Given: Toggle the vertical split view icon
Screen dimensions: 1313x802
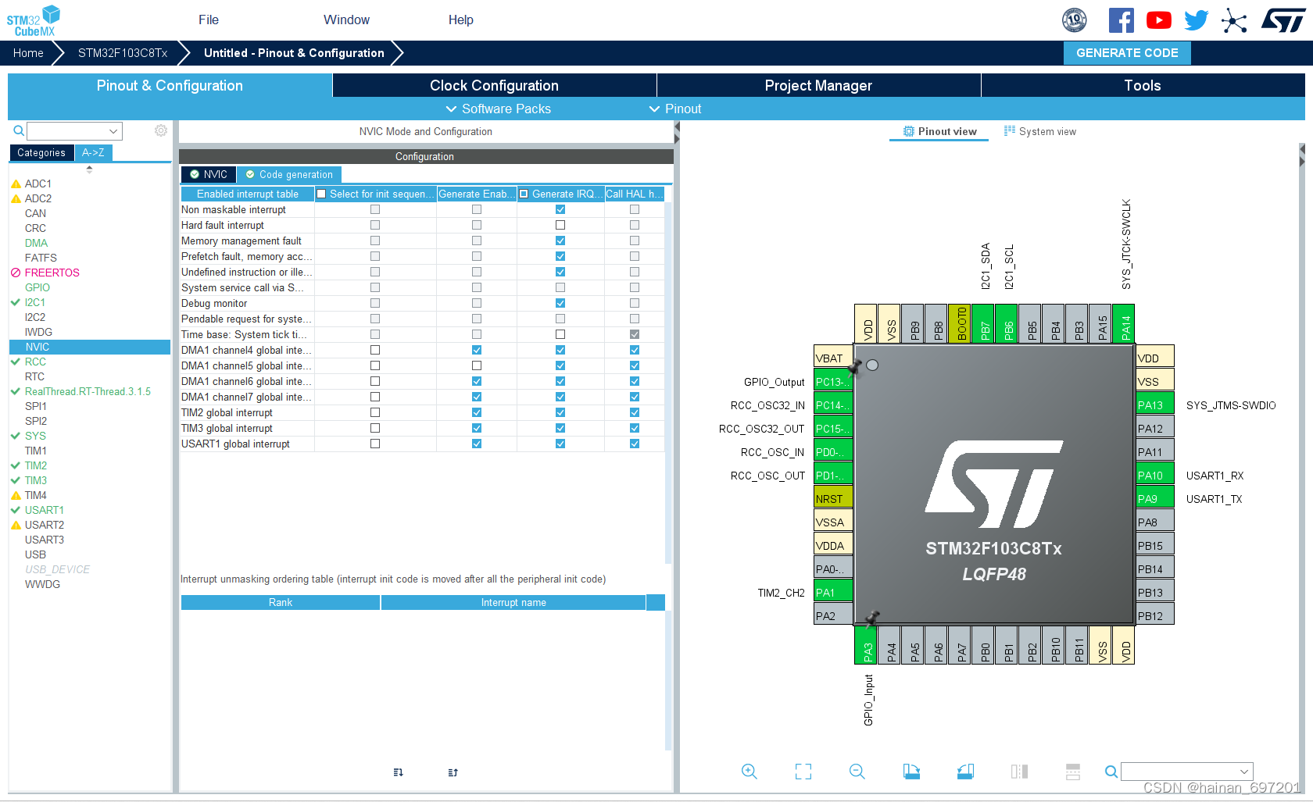Looking at the screenshot, I should [x=1019, y=772].
